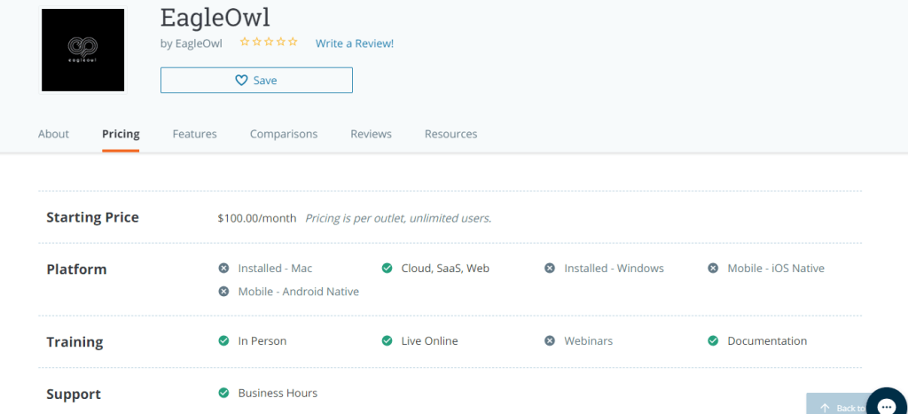Click the heart icon on Save button

tap(241, 81)
